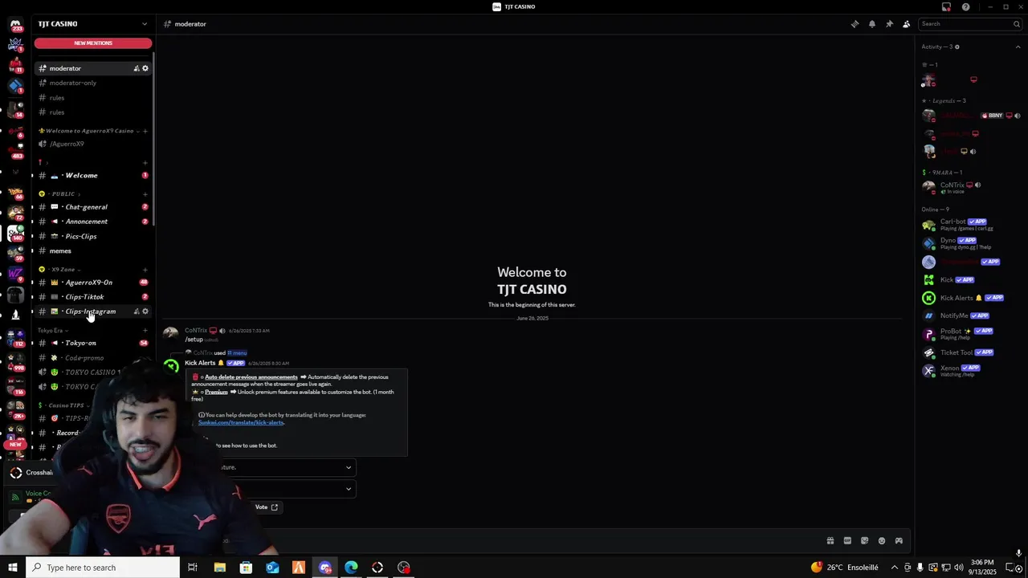Collapse the Tokyo Era category
The width and height of the screenshot is (1028, 578).
click(53, 330)
